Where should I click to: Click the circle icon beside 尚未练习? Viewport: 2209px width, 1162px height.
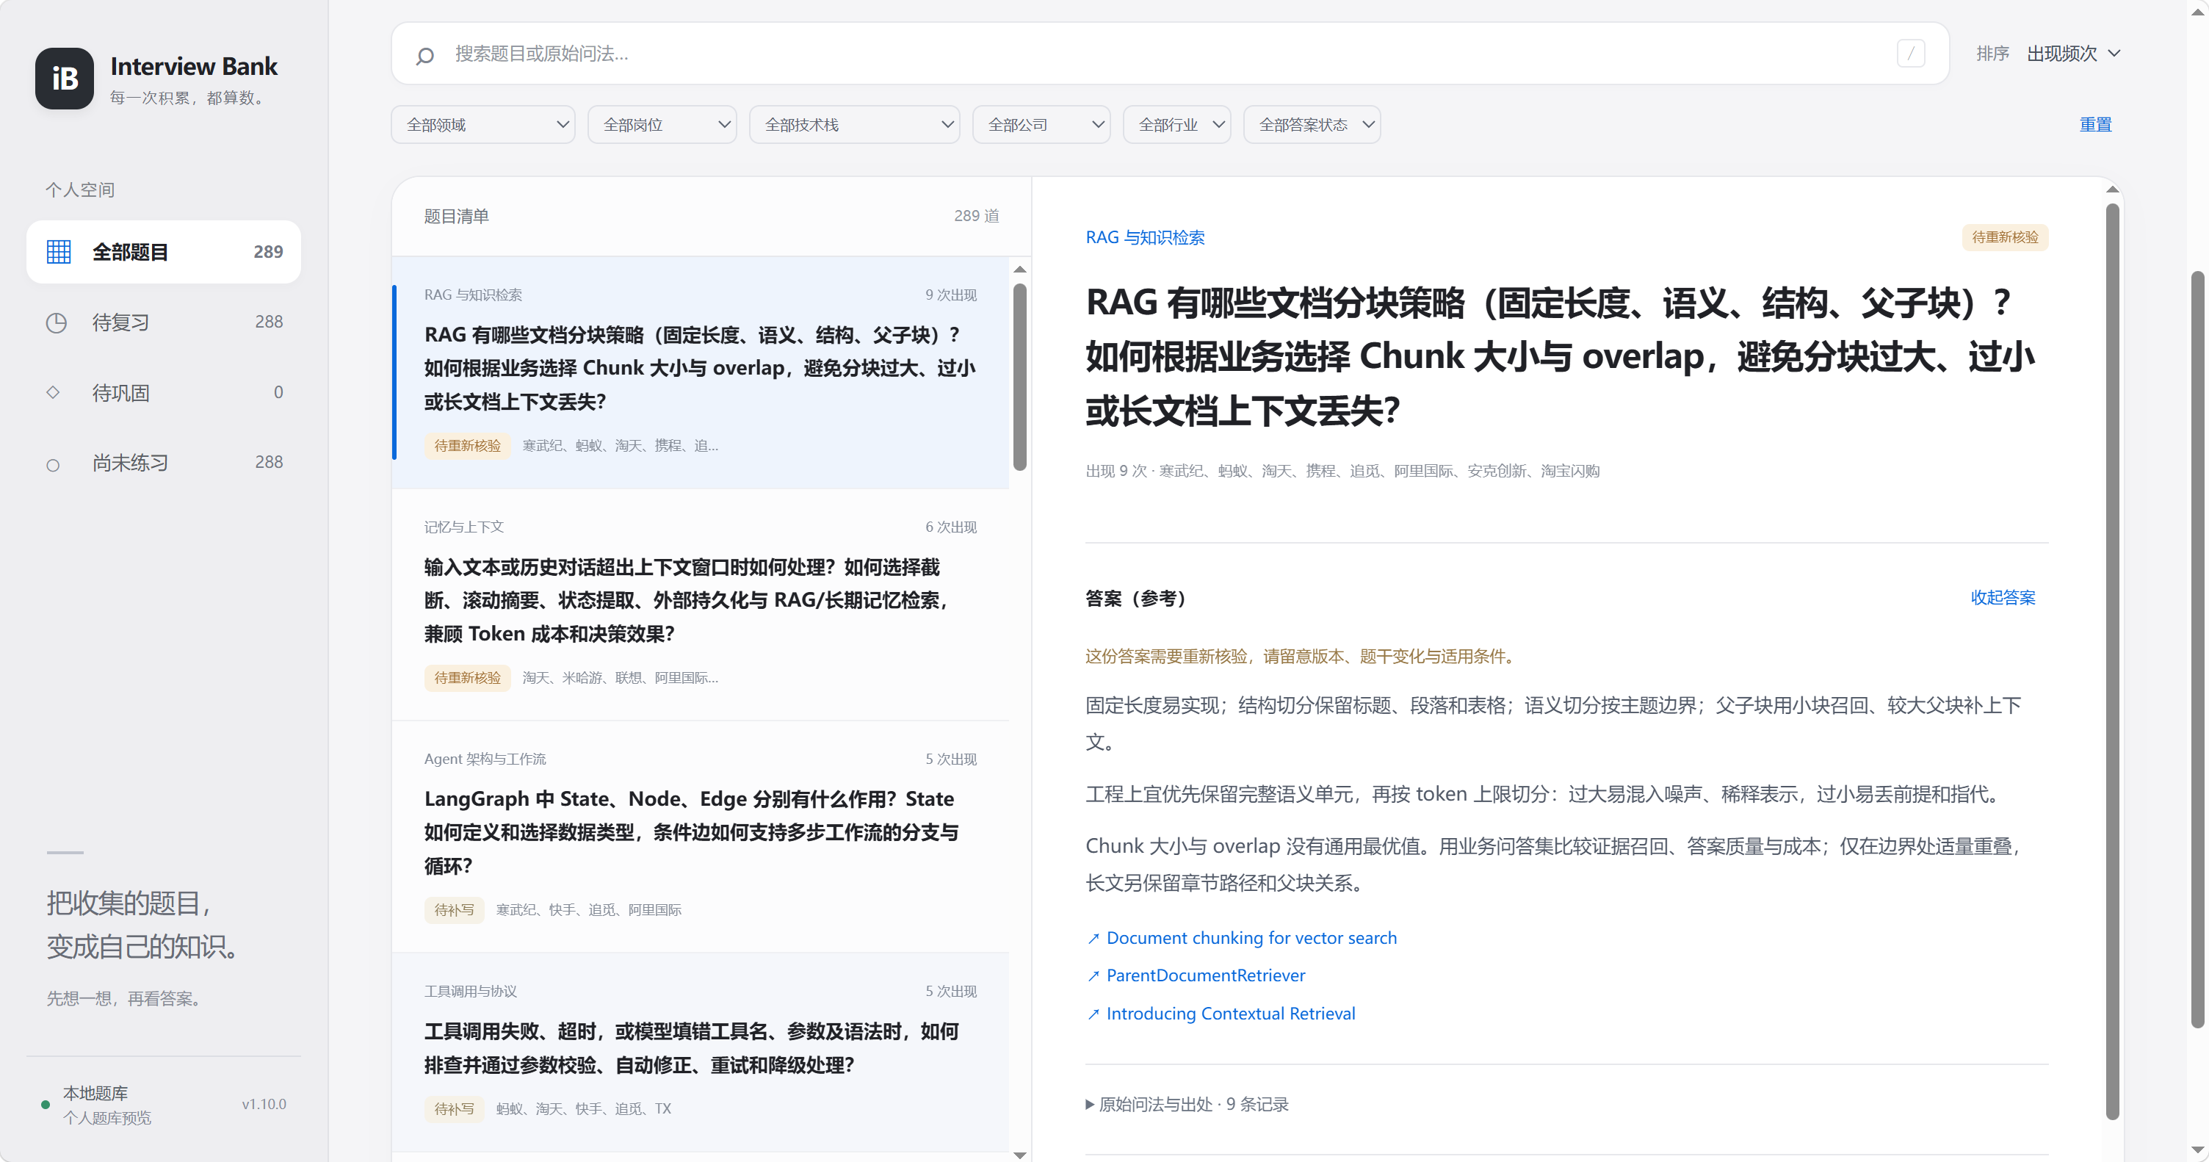click(53, 465)
